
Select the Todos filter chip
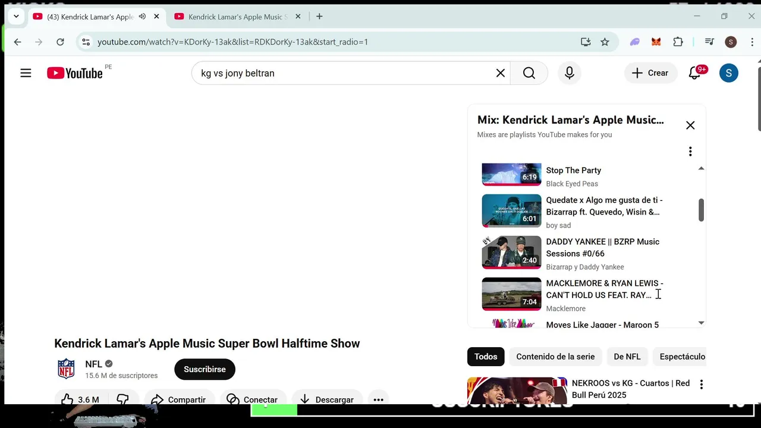coord(486,357)
